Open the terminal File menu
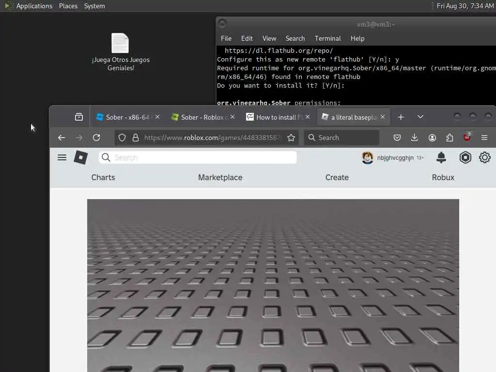Image resolution: width=496 pixels, height=372 pixels. pos(226,39)
